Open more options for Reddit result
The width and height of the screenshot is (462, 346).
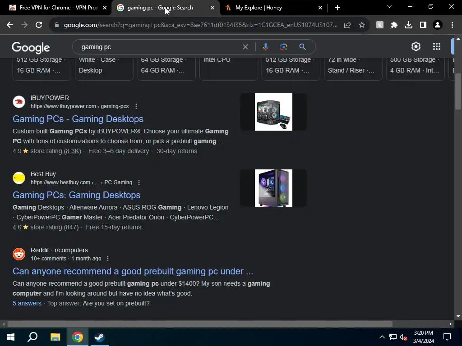[108, 259]
